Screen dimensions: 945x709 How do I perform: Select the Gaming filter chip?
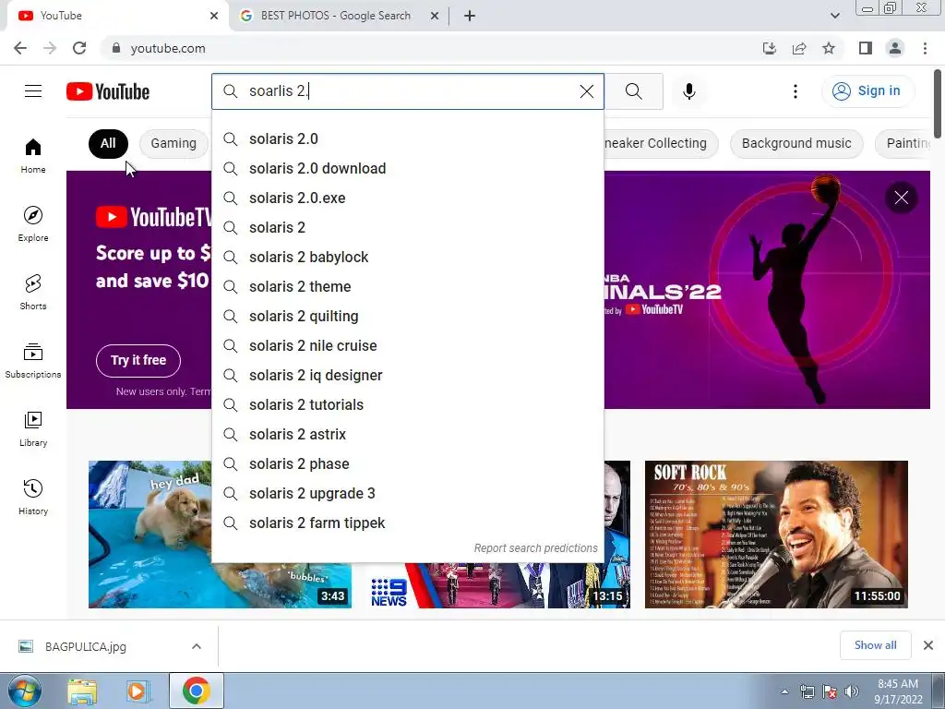pos(173,143)
